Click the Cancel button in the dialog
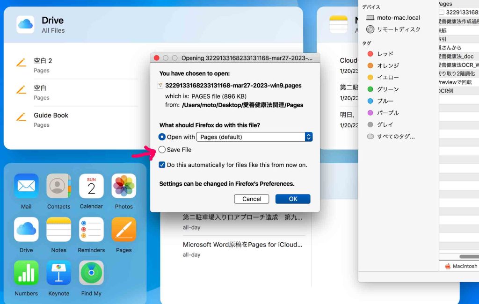The width and height of the screenshot is (479, 304). (x=252, y=199)
